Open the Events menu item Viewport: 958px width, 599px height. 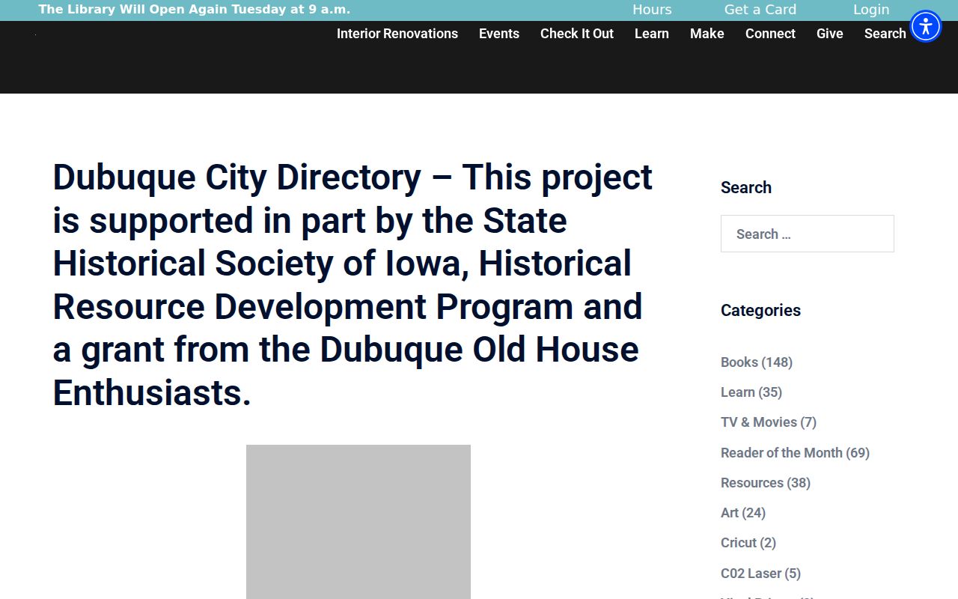(x=499, y=34)
